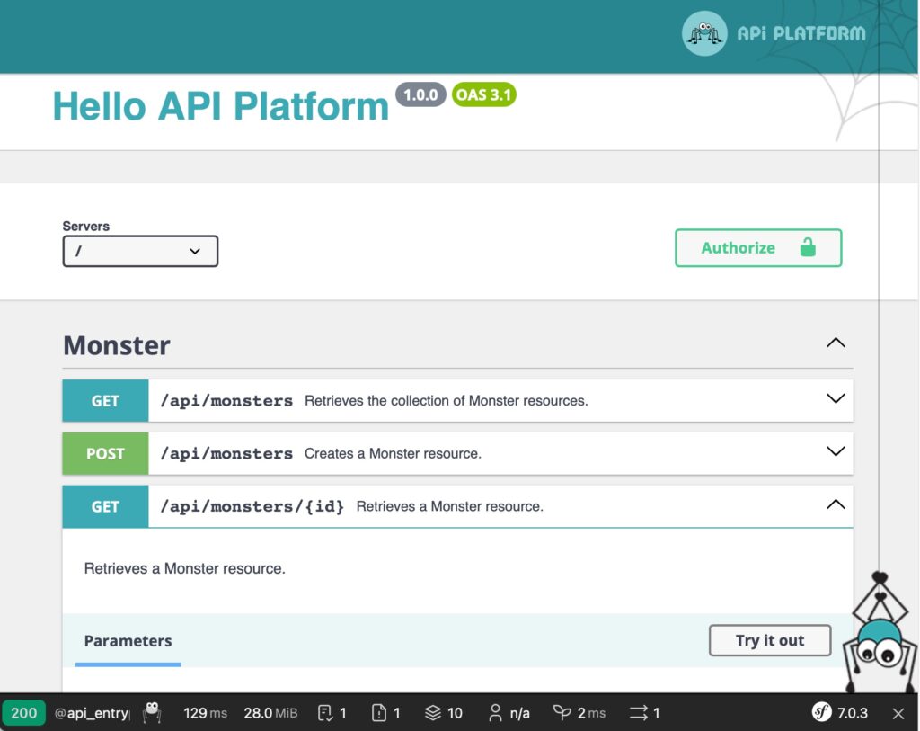The height and width of the screenshot is (731, 920).
Task: Collapse the Monster section
Action: pyautogui.click(x=836, y=343)
